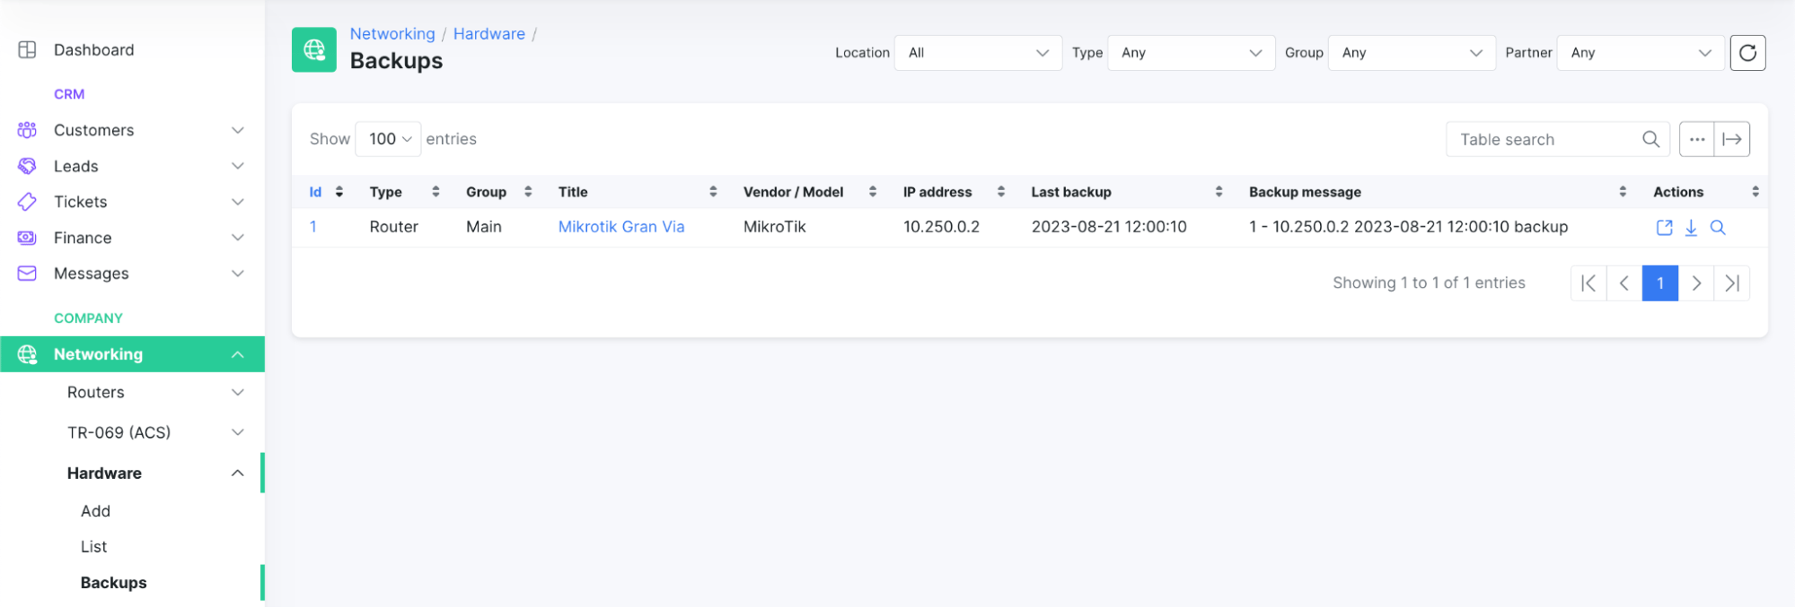Image resolution: width=1795 pixels, height=608 pixels.
Task: Open the Mikrotik Gran Via title link
Action: click(621, 227)
